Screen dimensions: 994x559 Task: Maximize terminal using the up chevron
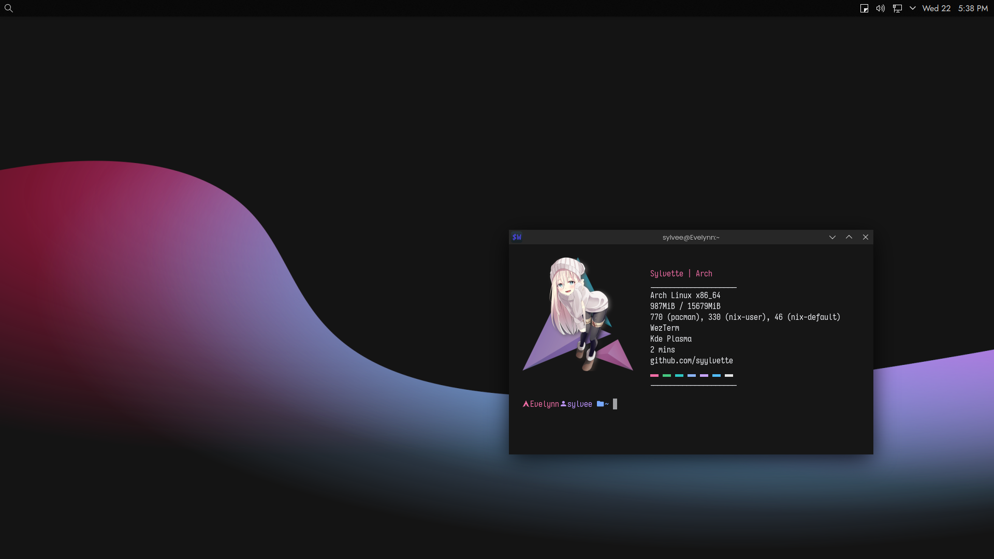pos(849,237)
